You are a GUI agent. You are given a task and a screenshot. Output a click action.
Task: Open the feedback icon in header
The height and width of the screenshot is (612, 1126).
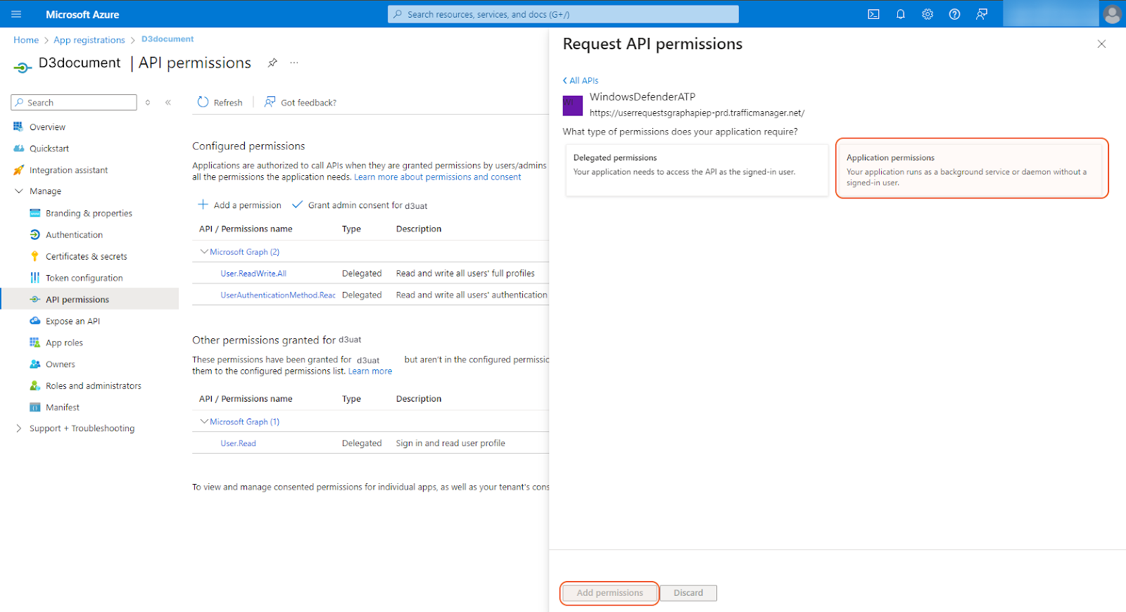click(x=982, y=14)
